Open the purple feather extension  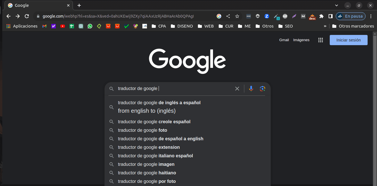tap(294, 16)
